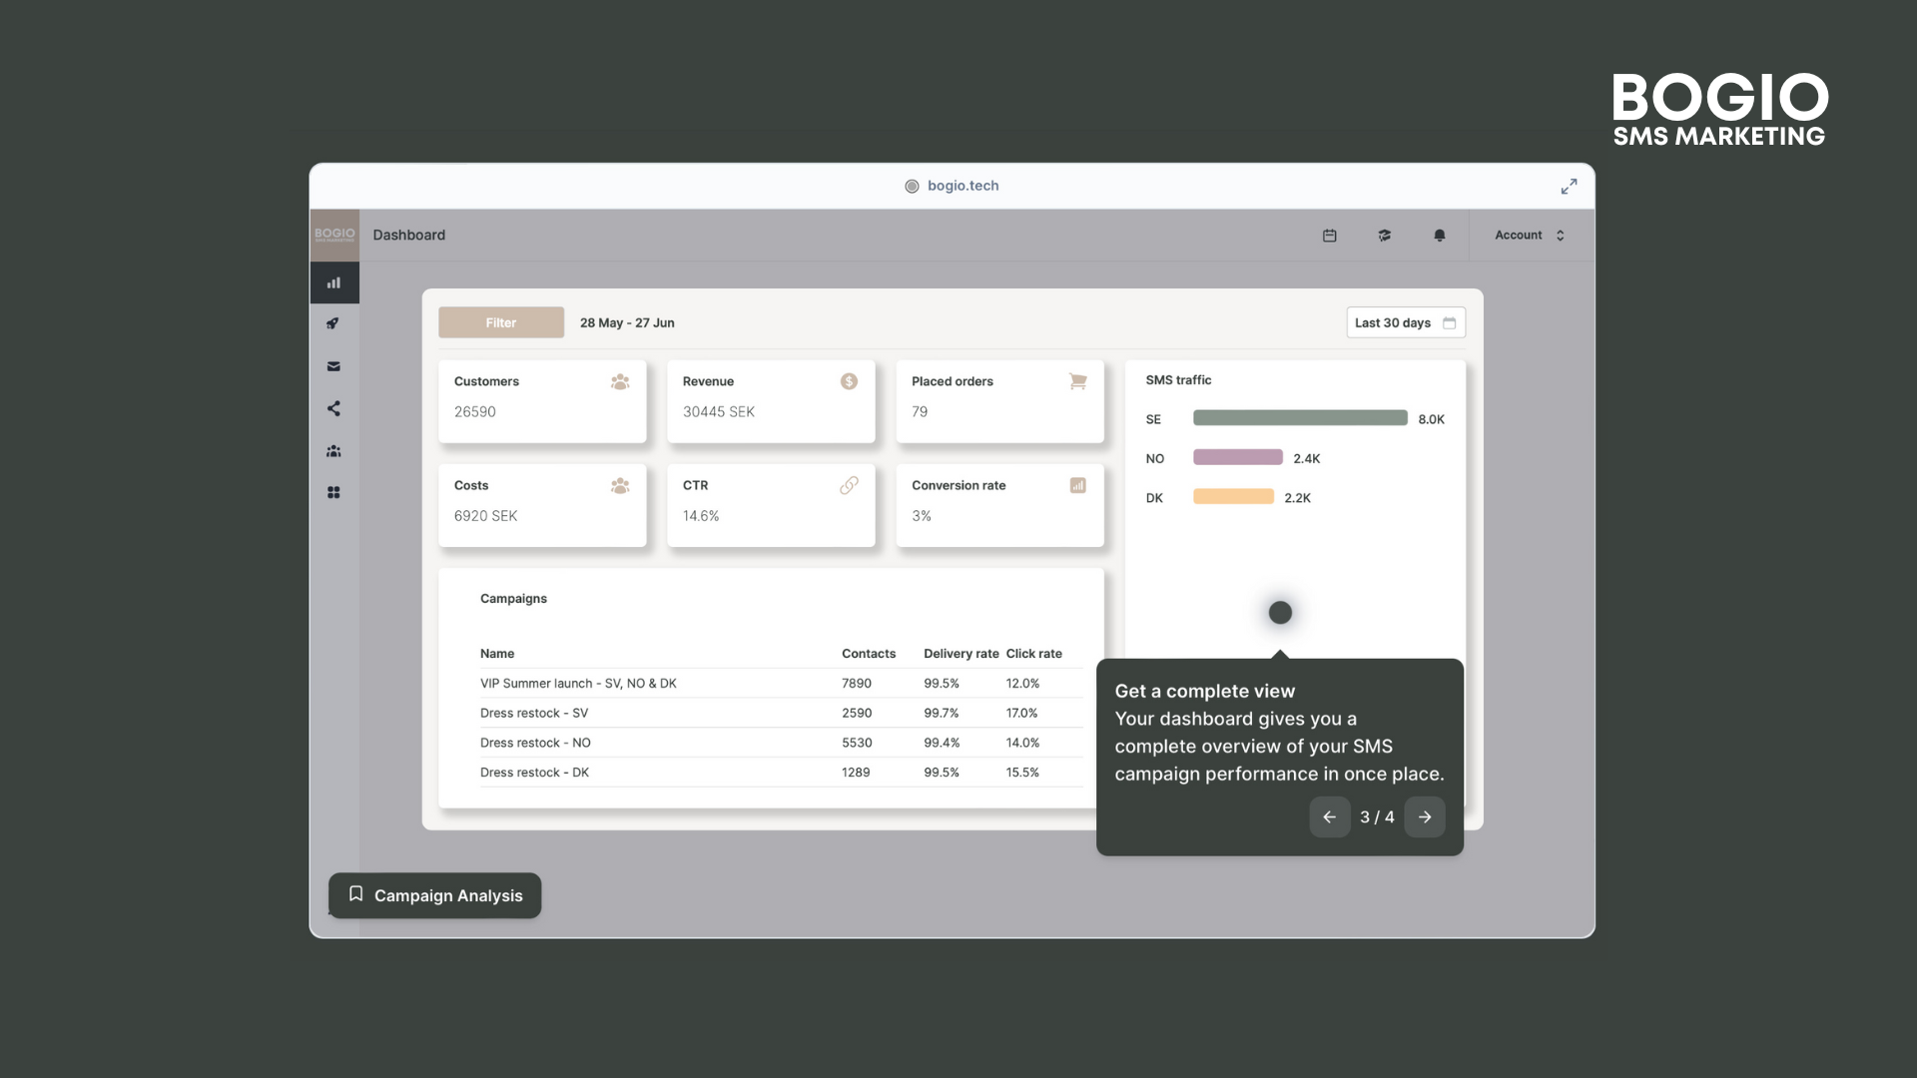This screenshot has width=1917, height=1078.
Task: Click the rocket campaigns sidebar icon
Action: click(333, 323)
